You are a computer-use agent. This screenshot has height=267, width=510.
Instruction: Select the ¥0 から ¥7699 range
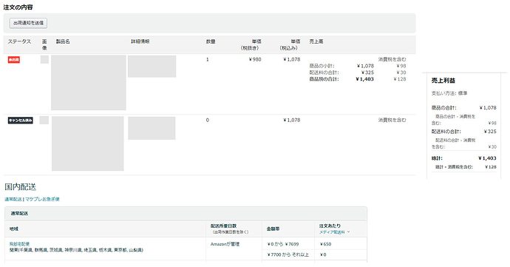(283, 244)
